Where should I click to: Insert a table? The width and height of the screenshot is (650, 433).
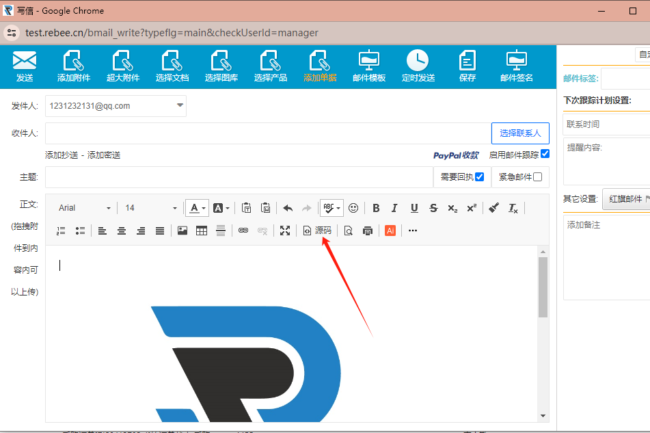(x=202, y=231)
